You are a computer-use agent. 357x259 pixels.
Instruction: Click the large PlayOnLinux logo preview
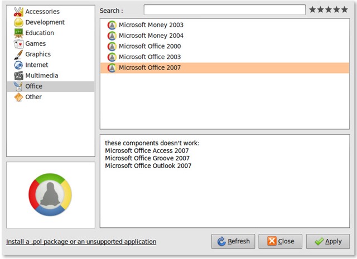(x=50, y=194)
